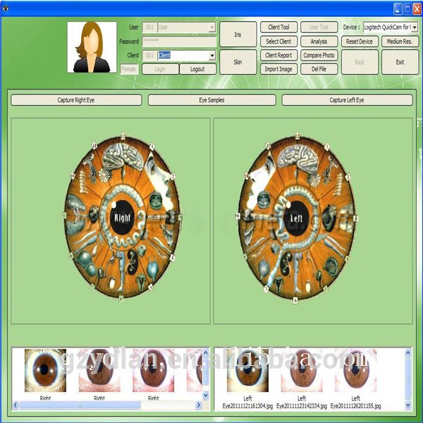Click right-eye list vertical scroll down arrow
Viewport: 423px width, 423px height.
206,396
